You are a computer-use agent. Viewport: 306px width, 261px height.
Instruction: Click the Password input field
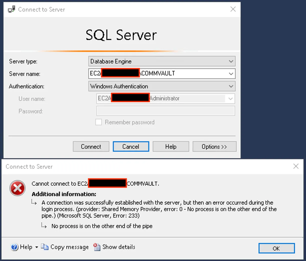165,111
